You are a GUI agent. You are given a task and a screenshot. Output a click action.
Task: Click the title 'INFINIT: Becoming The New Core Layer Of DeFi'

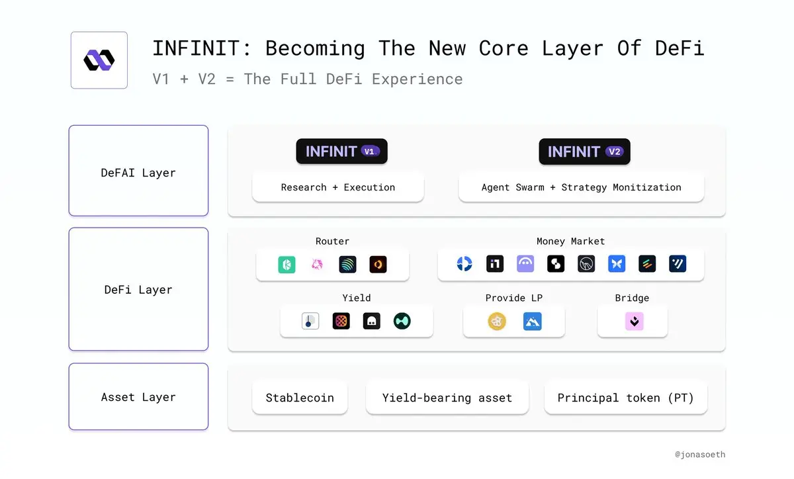click(428, 48)
